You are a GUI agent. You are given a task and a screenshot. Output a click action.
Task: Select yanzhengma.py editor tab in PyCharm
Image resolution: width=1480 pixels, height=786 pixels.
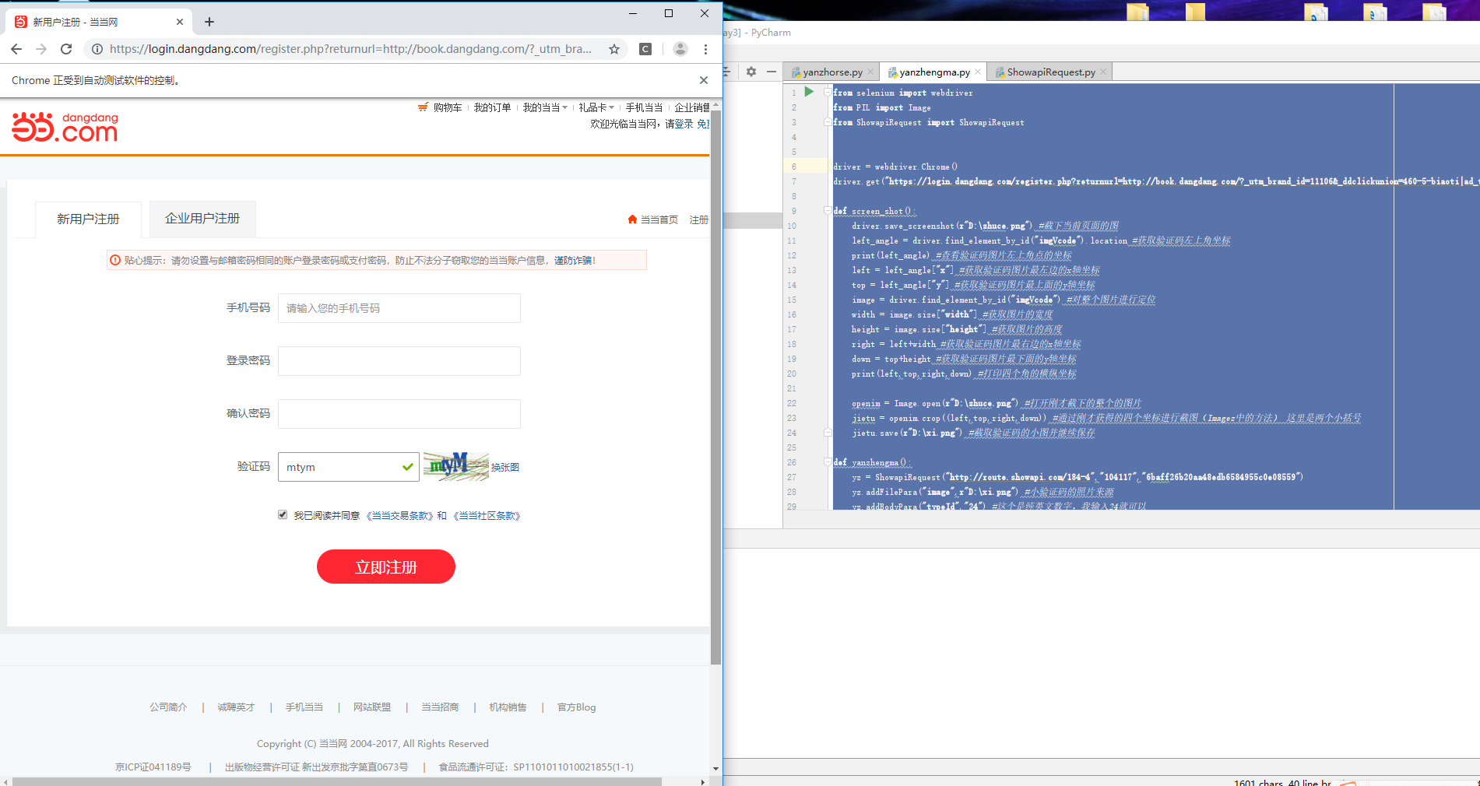click(x=934, y=72)
